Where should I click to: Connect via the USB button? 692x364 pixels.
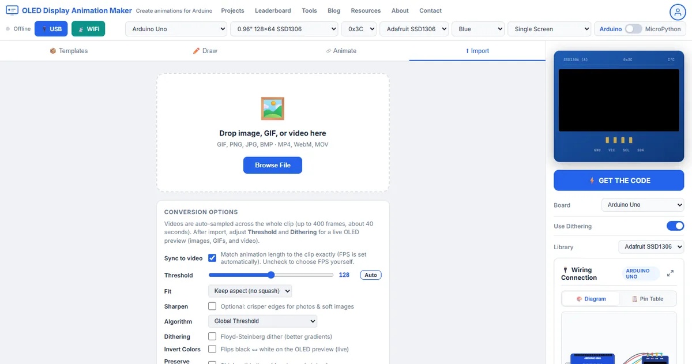[x=51, y=29]
